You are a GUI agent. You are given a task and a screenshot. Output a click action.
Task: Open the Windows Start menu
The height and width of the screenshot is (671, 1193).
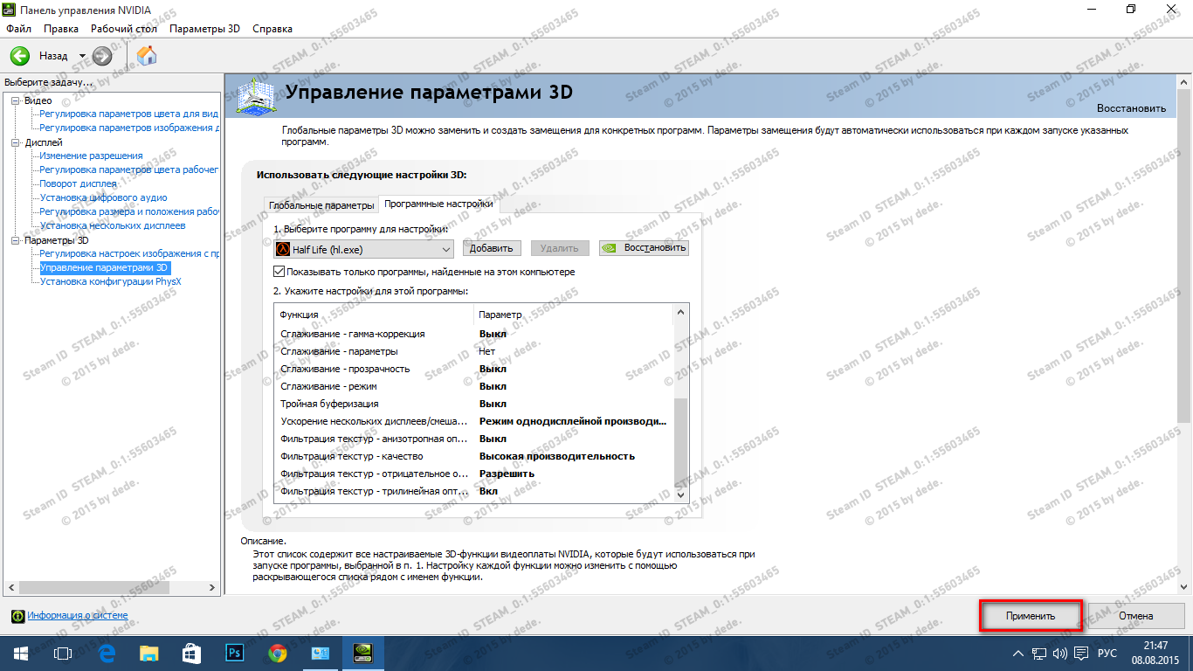21,654
